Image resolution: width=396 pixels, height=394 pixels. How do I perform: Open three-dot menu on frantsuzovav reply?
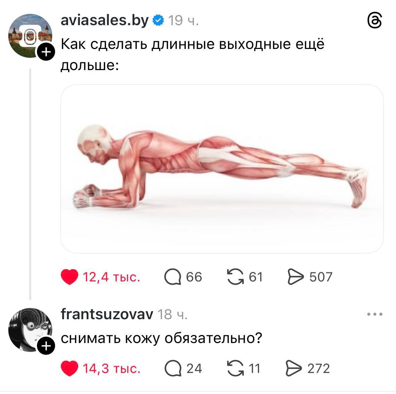(375, 314)
